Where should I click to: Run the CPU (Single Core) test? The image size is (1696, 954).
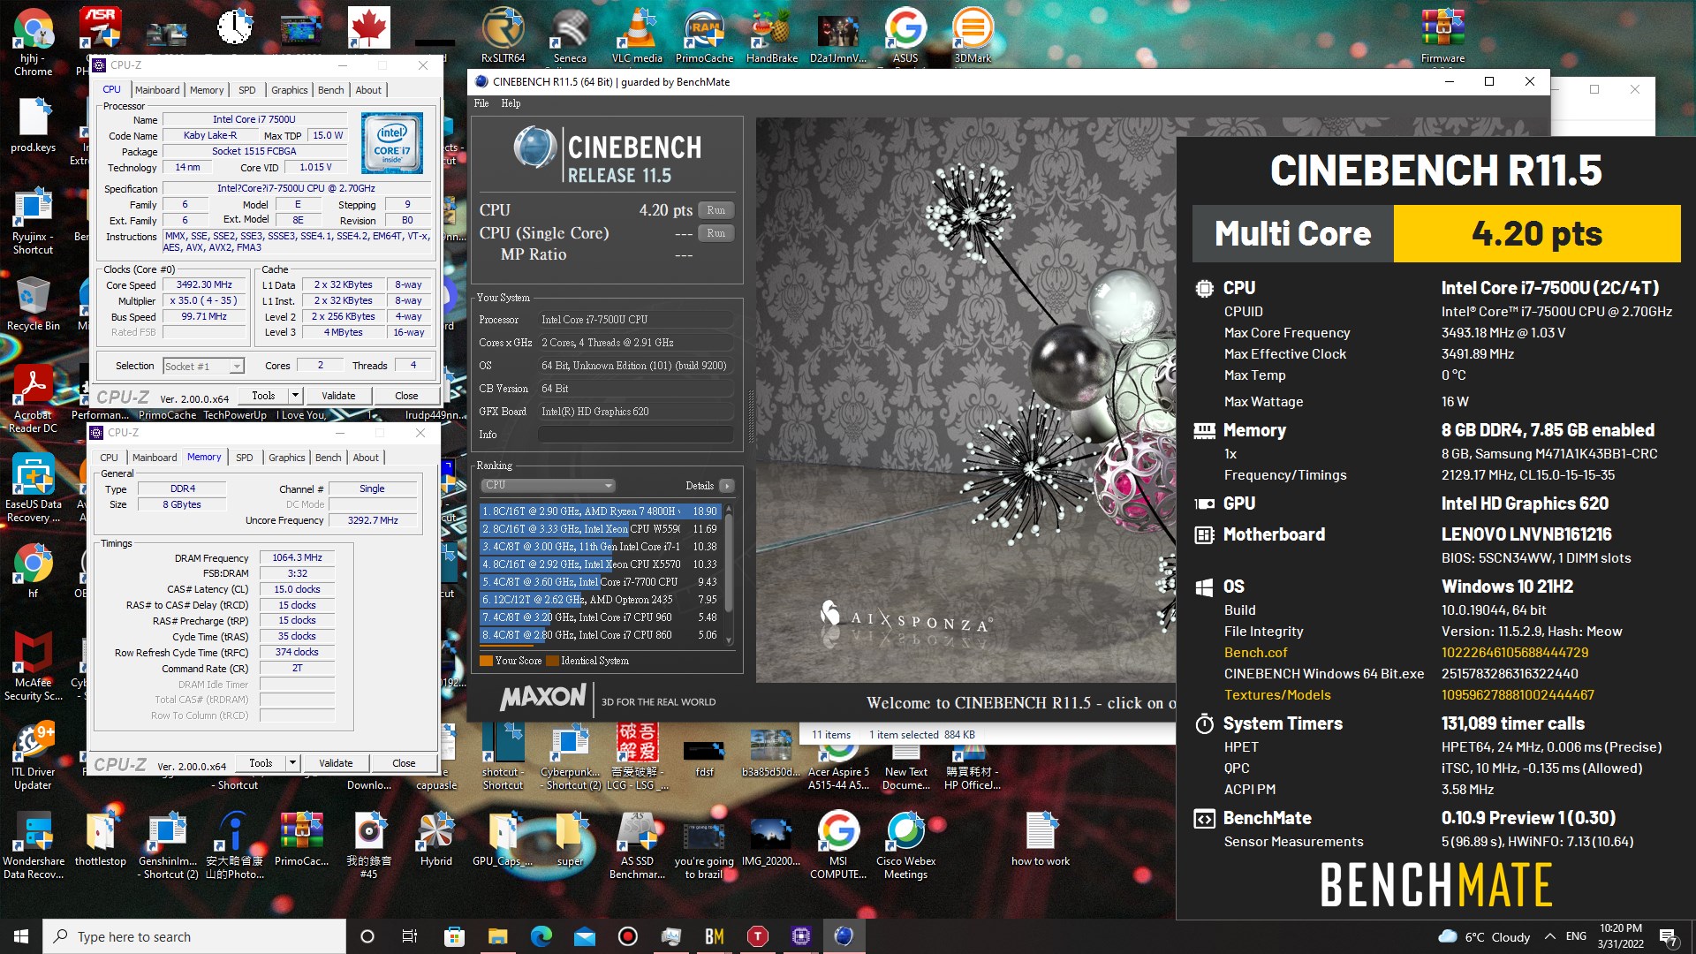click(x=716, y=233)
